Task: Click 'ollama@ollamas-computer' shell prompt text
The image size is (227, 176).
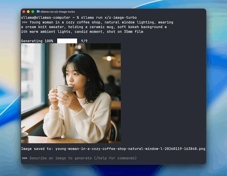Action: (x=46, y=18)
